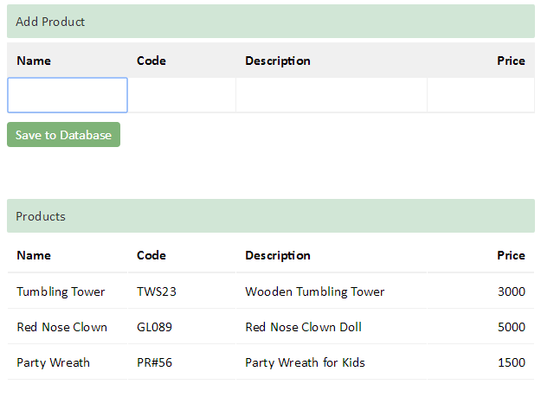Click the Save to Database button
541x397 pixels.
pyautogui.click(x=63, y=134)
